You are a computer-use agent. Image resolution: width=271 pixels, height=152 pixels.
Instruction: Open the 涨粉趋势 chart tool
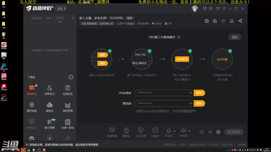(x=67, y=107)
